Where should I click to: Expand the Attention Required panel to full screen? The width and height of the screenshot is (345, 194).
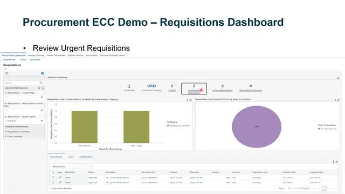(338, 78)
